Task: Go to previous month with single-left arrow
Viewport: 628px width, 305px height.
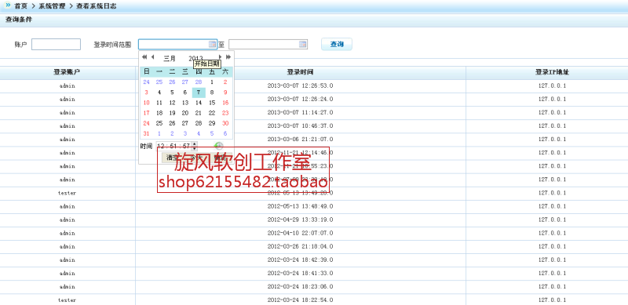Action: point(152,57)
